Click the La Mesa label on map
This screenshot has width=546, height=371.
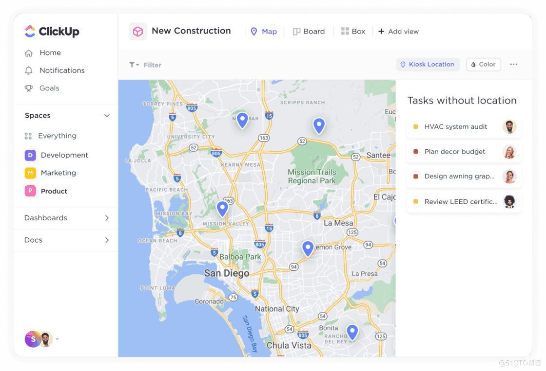pos(338,223)
